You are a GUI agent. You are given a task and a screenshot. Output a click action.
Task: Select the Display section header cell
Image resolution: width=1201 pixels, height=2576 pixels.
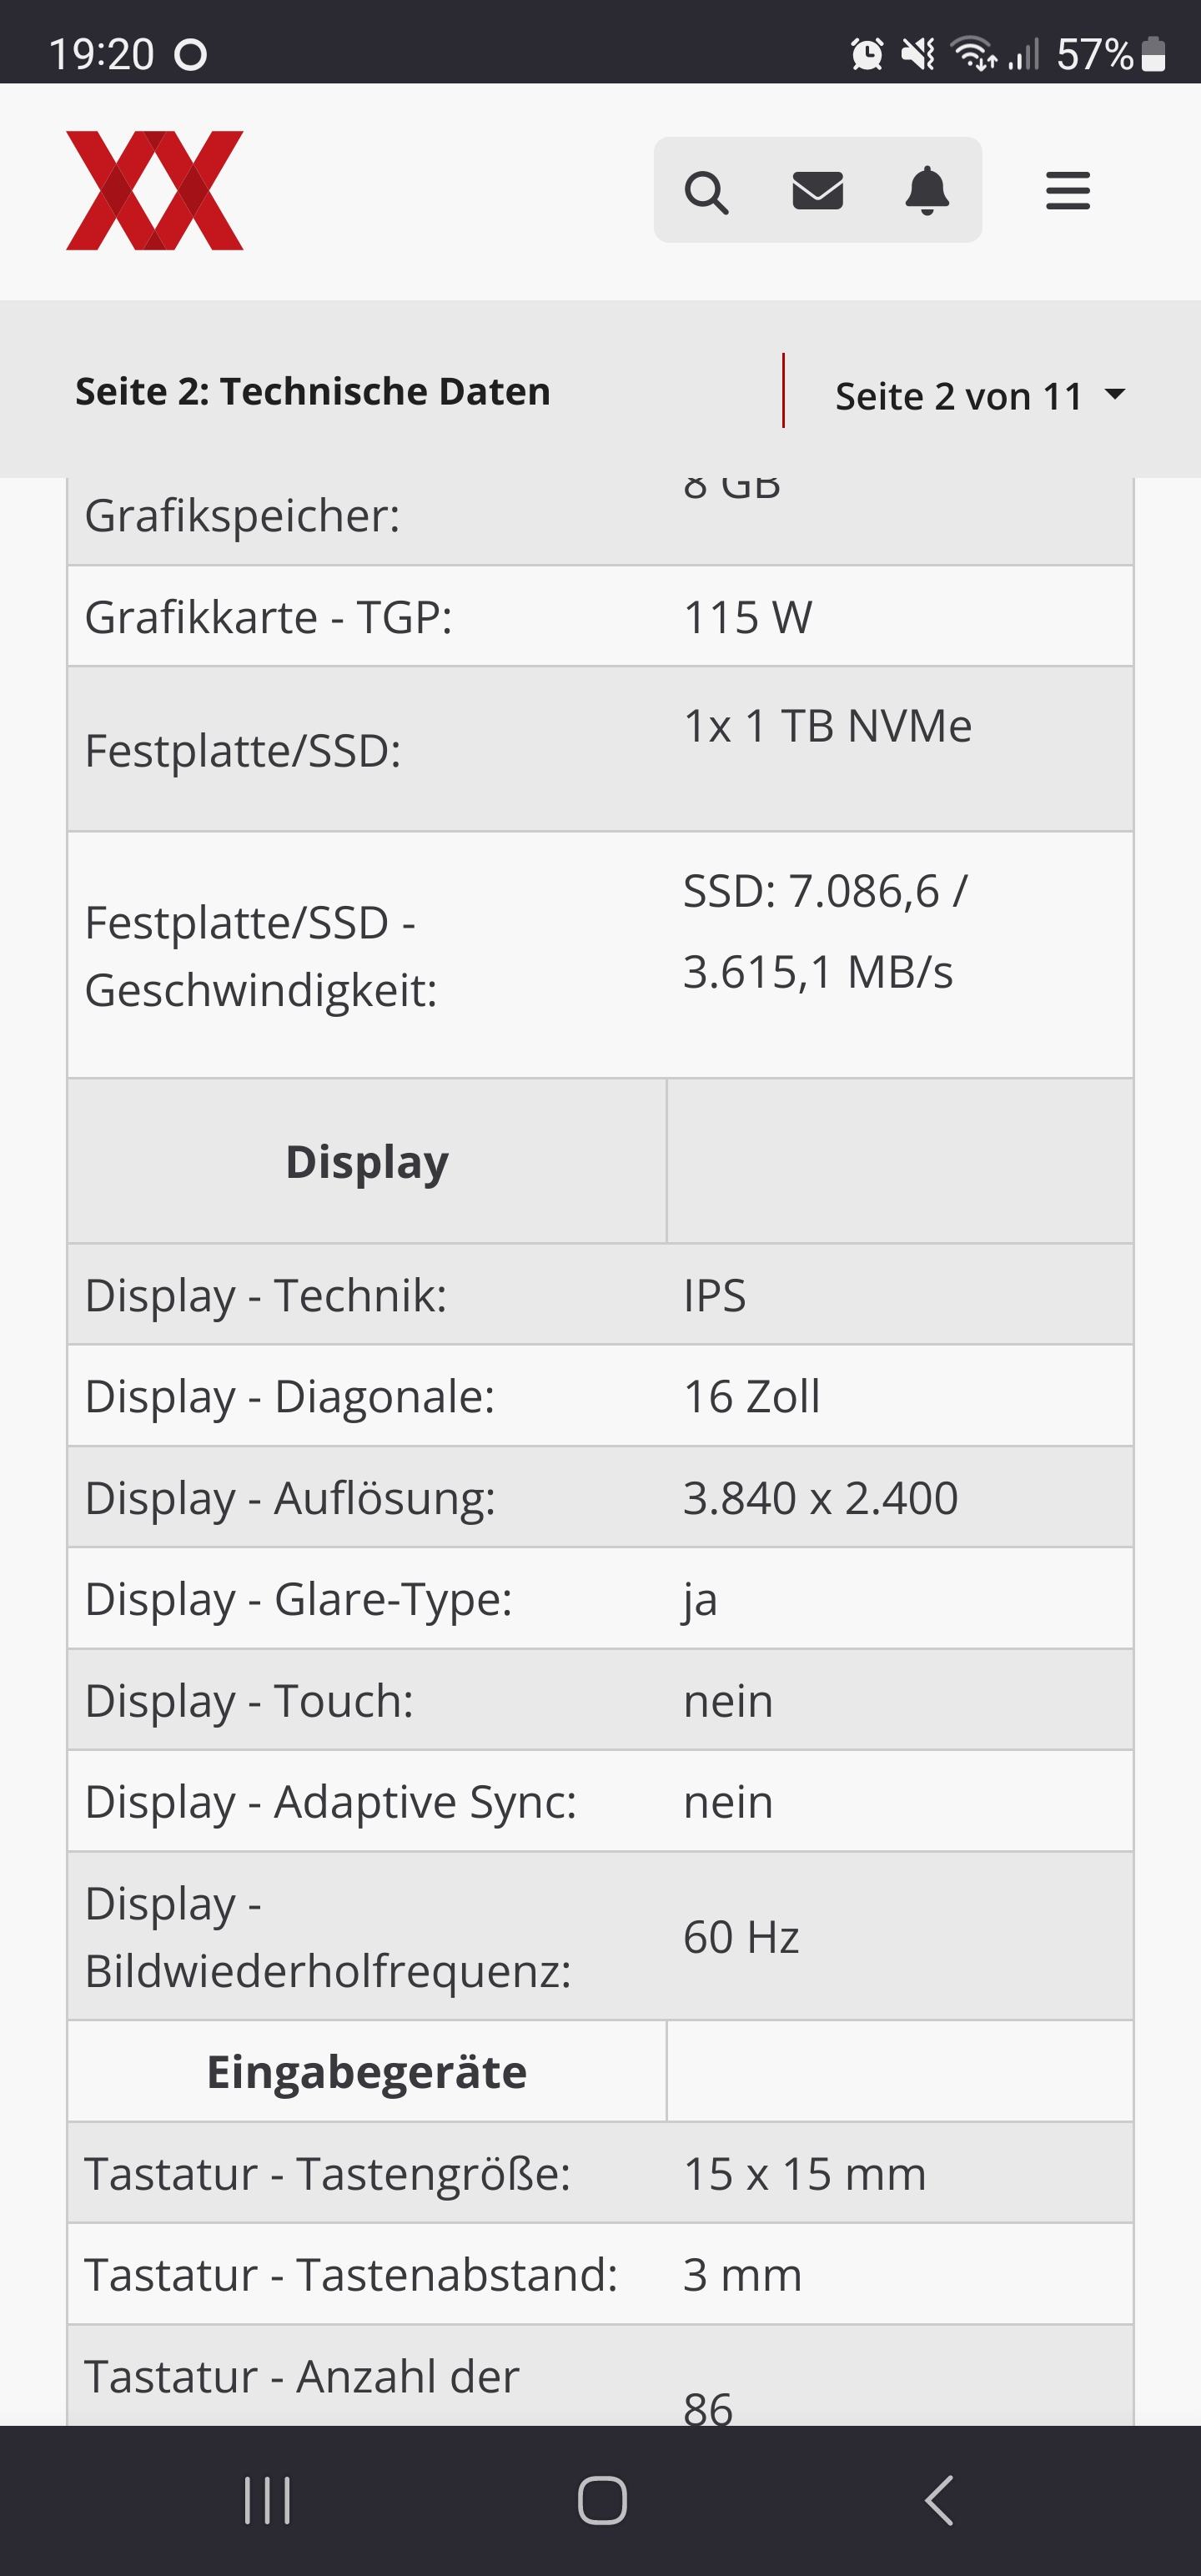click(367, 1161)
